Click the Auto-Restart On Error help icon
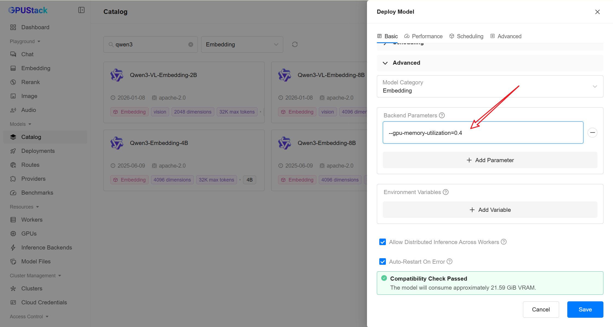The width and height of the screenshot is (613, 327). coord(449,261)
